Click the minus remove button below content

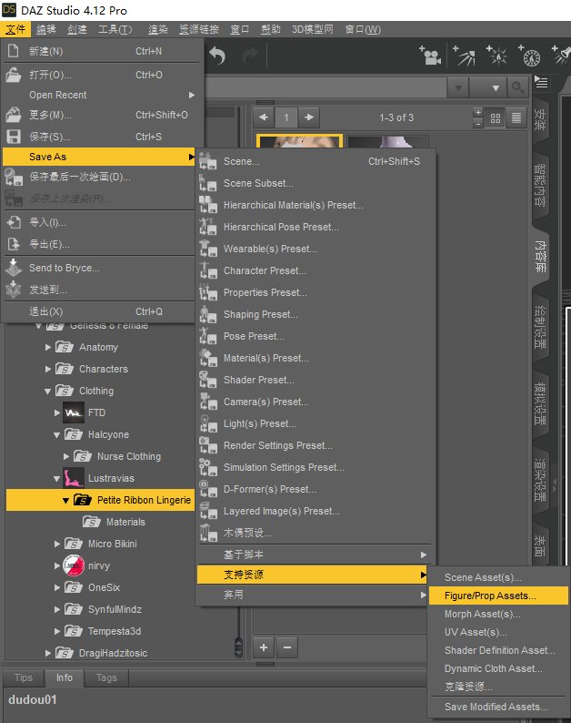tap(287, 647)
